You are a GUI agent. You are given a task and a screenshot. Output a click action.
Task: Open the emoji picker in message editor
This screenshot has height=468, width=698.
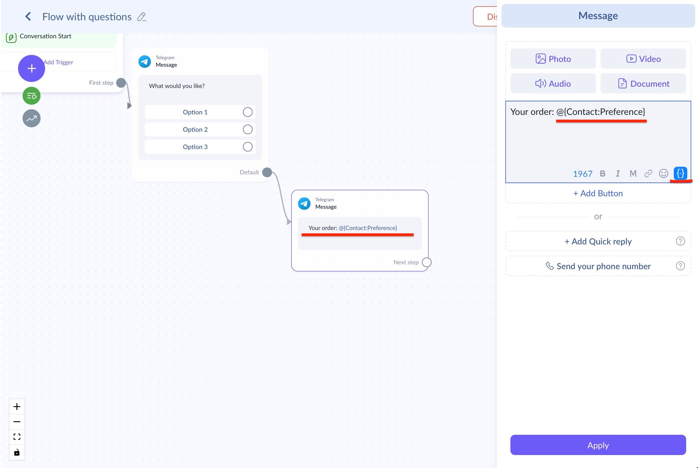coord(663,173)
